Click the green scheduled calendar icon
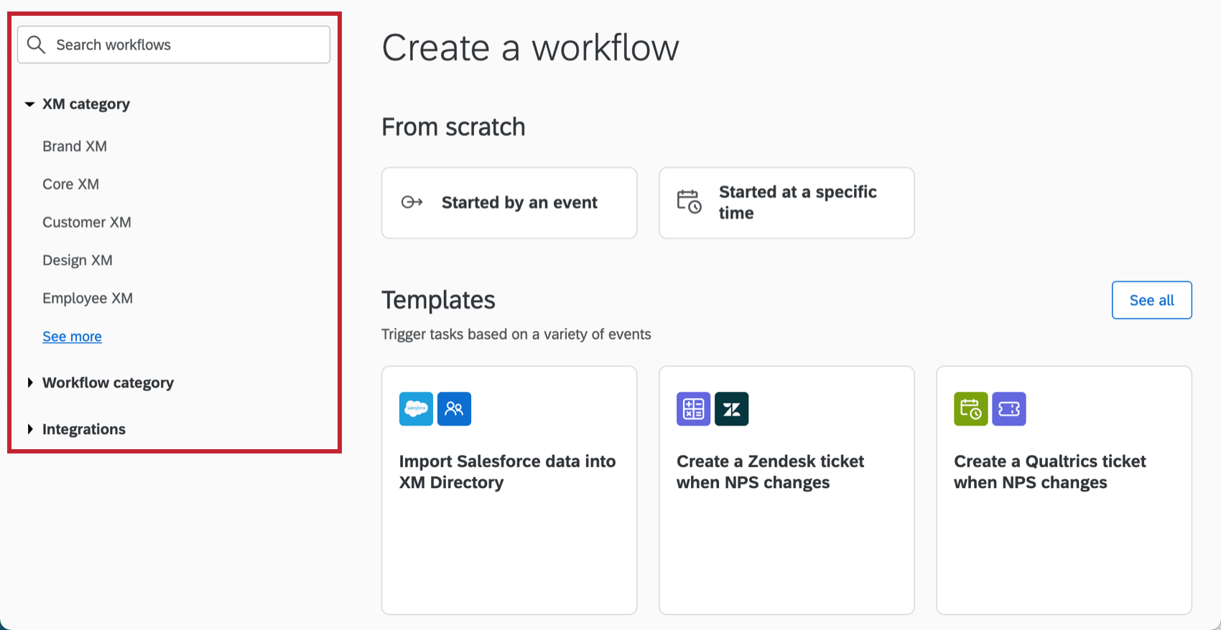The height and width of the screenshot is (630, 1221). pos(970,409)
